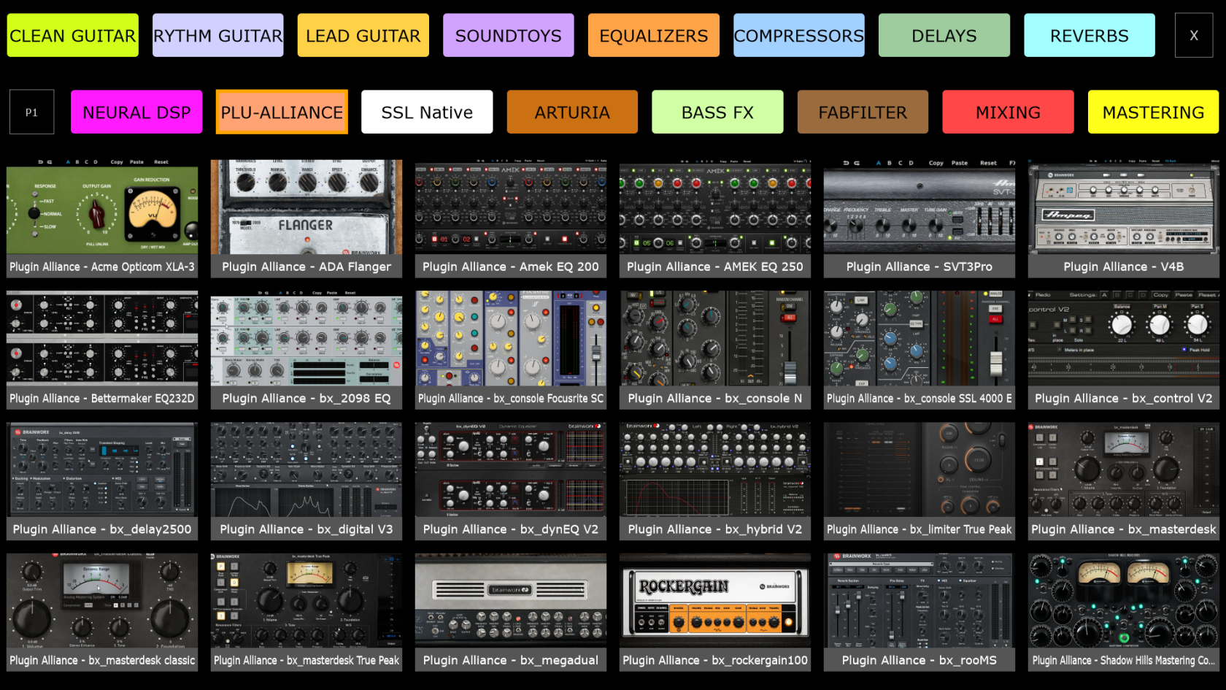The height and width of the screenshot is (690, 1226).
Task: Open the MIXING group
Action: (1008, 112)
